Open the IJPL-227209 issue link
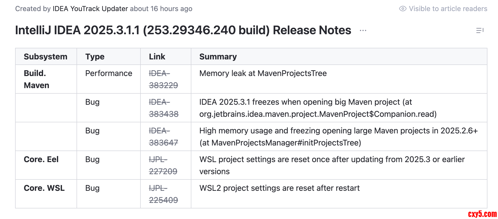Screen dimensions: 498x219 [x=163, y=165]
